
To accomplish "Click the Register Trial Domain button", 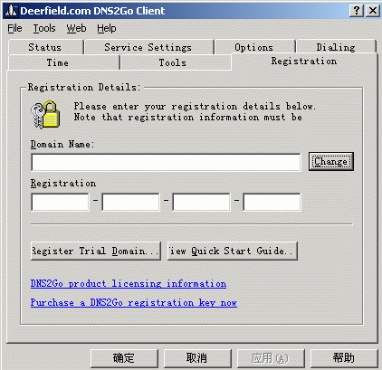I will point(96,251).
